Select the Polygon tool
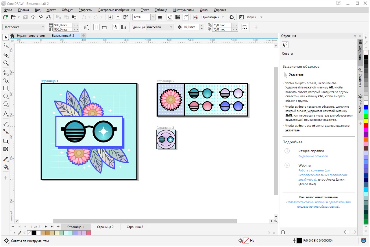This screenshot has width=370, height=247. 5,104
